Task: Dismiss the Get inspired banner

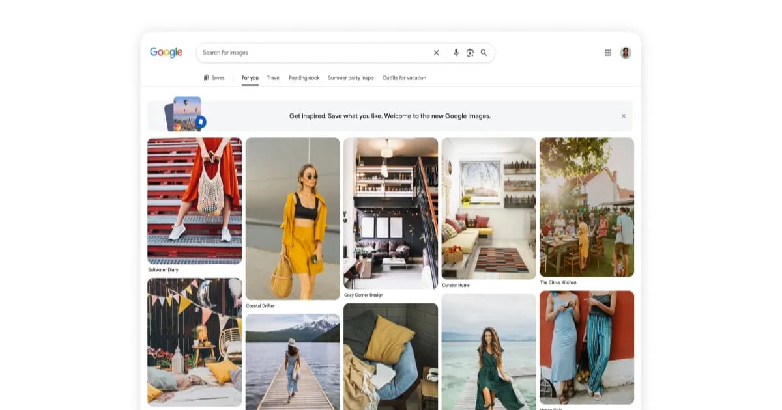Action: (624, 116)
